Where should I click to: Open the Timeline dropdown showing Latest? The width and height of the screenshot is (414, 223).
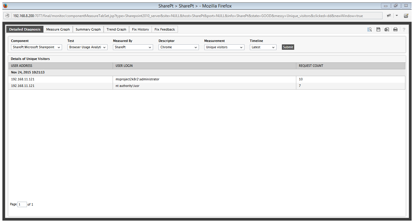263,47
